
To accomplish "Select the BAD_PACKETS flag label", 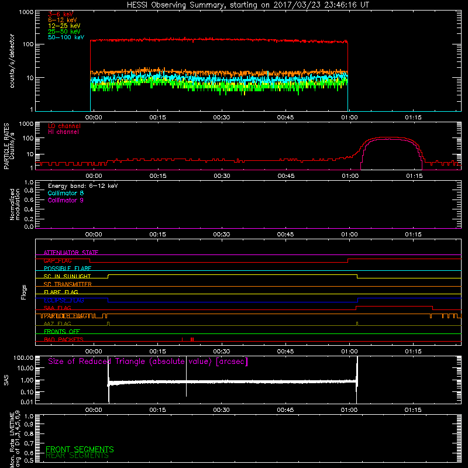I will coord(64,339).
